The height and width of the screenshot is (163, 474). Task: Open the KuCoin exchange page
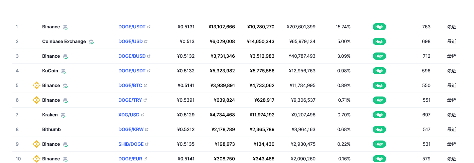click(x=50, y=71)
